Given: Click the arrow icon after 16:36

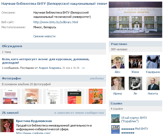Looking at the screenshot, I should tap(83, 68).
